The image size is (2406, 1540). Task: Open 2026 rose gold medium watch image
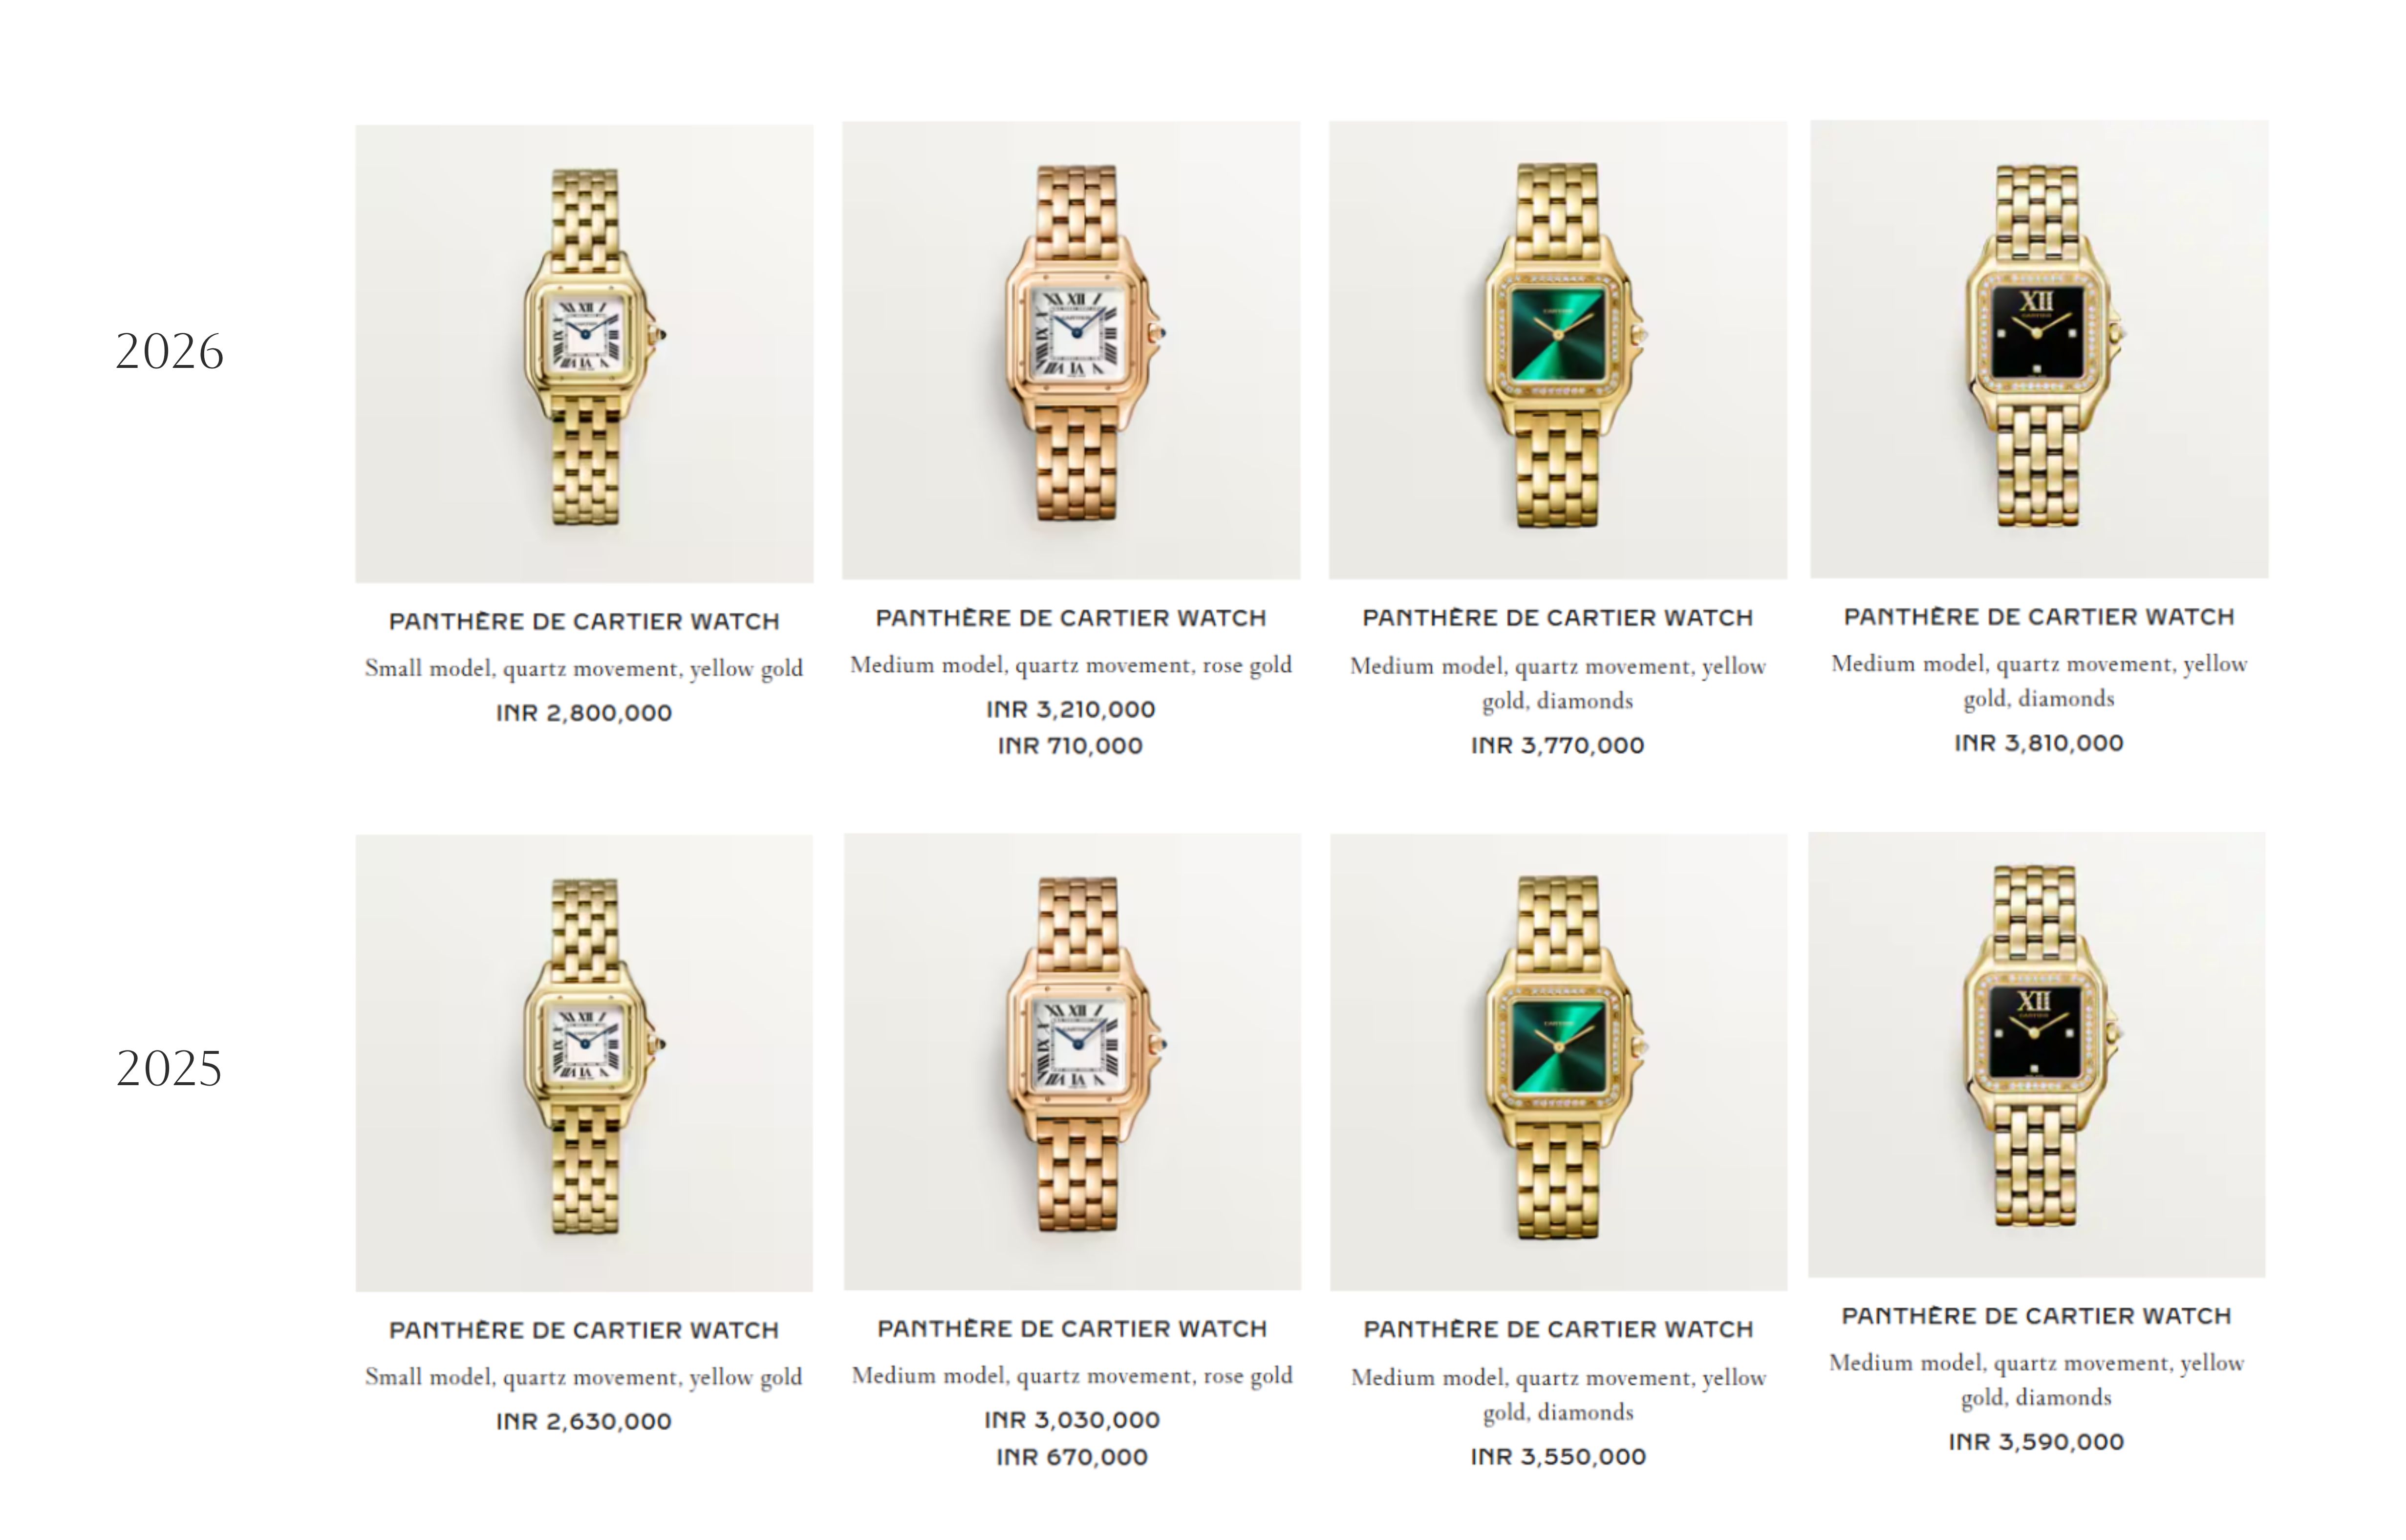1071,350
